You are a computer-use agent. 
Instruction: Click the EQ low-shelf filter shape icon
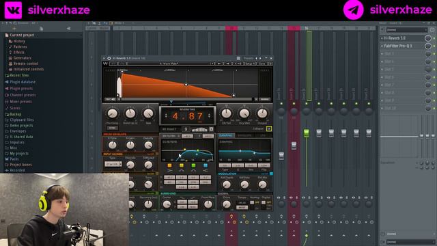pos(169,170)
